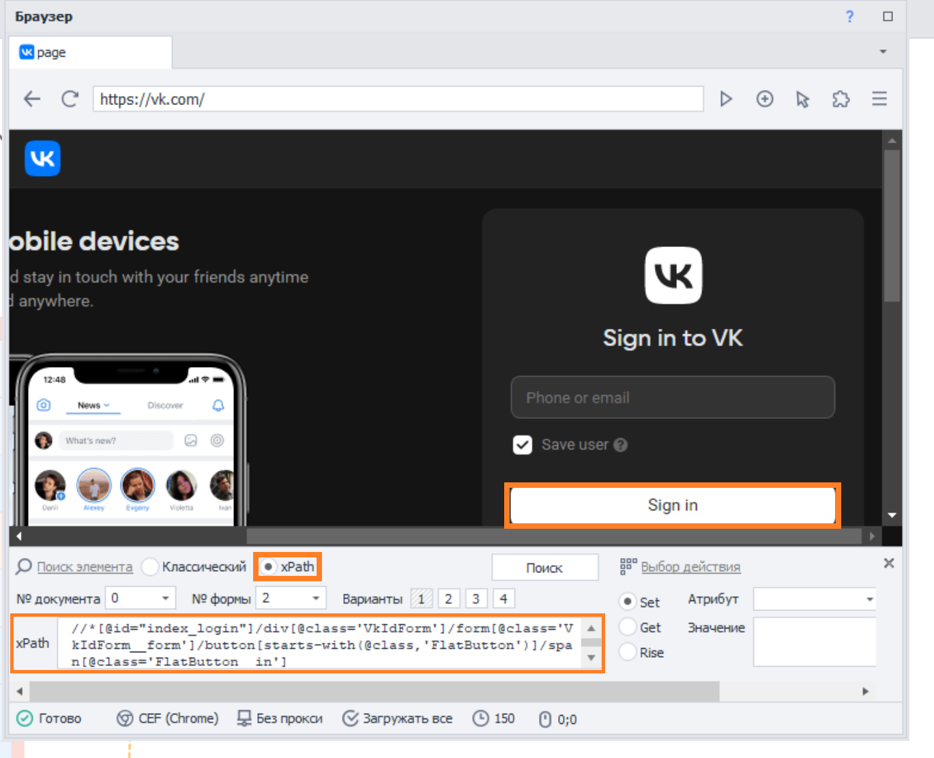Click the help question mark icon

[849, 16]
